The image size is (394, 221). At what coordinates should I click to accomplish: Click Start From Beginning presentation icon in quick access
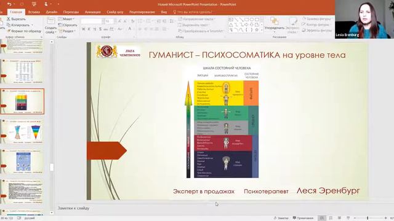pos(34,4)
